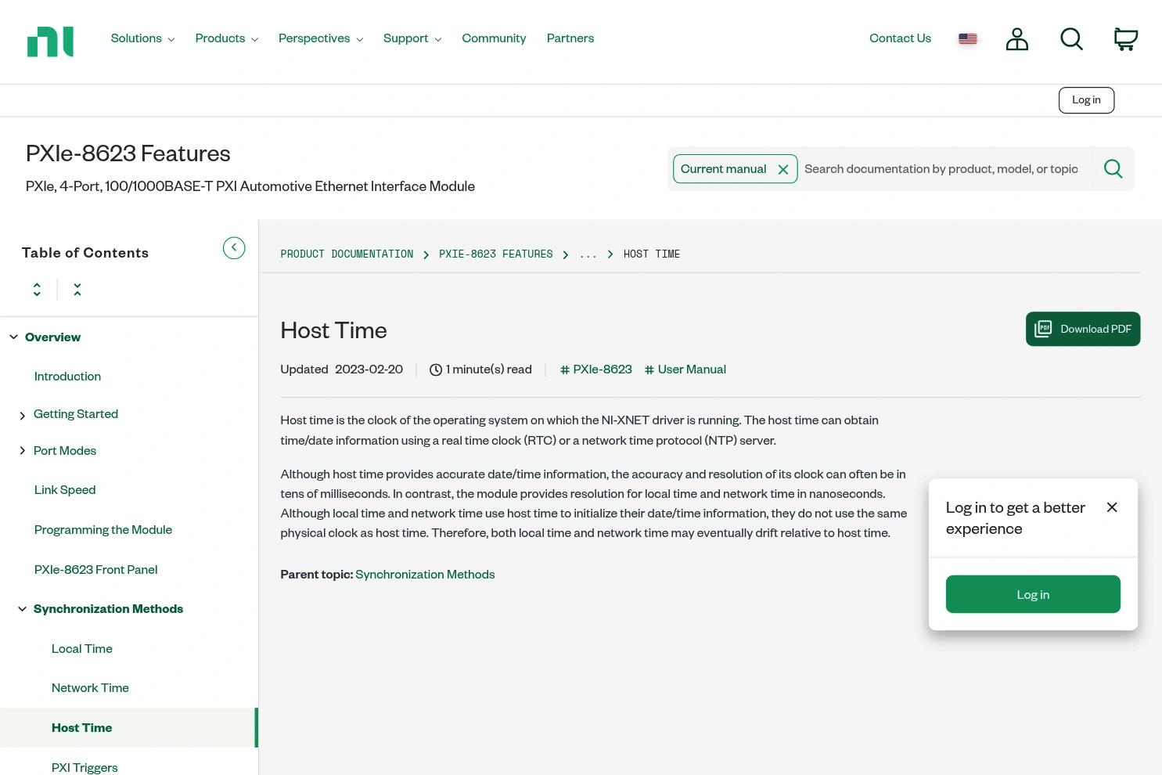Go to the Partners menu item
The image size is (1162, 775).
tap(570, 38)
